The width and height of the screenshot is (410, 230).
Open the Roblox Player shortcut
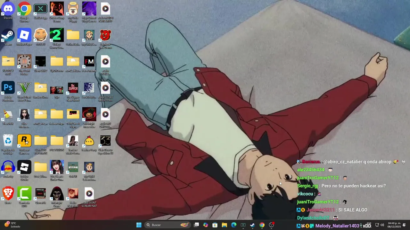(x=24, y=37)
